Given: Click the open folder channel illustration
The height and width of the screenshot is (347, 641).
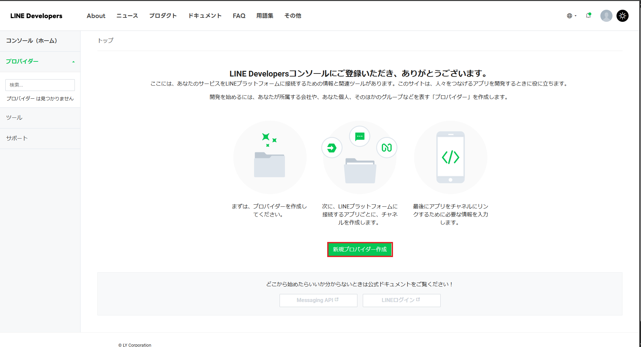Looking at the screenshot, I should click(360, 171).
